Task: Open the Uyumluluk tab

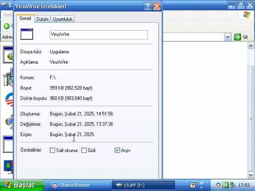Action: 63,19
